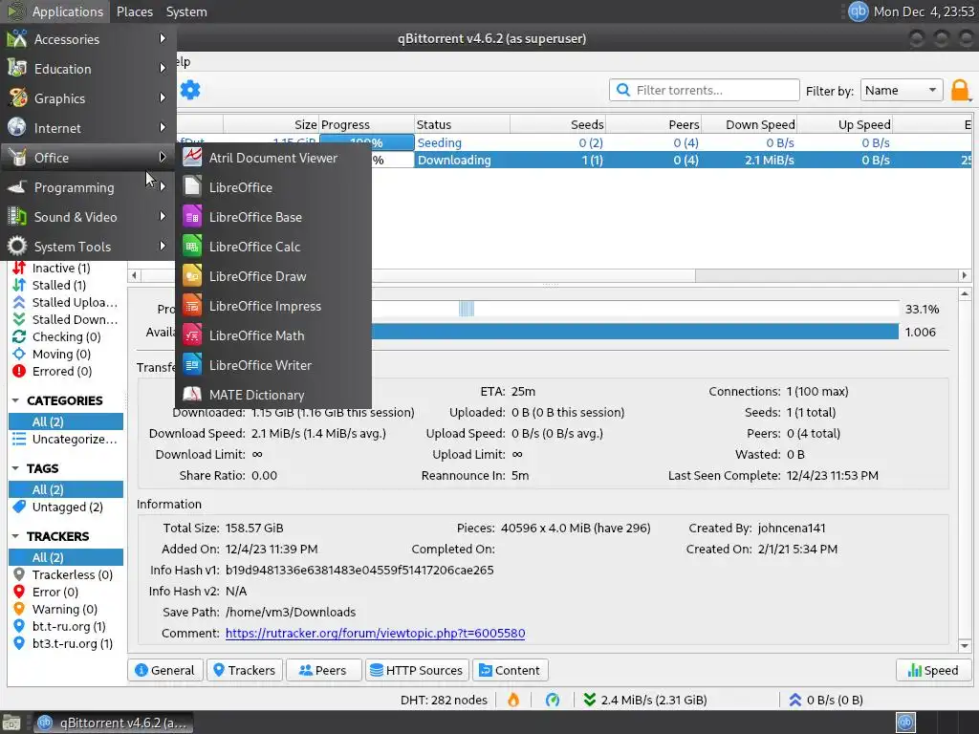
Task: Select Stalled Downloading status filter
Action: (65, 319)
